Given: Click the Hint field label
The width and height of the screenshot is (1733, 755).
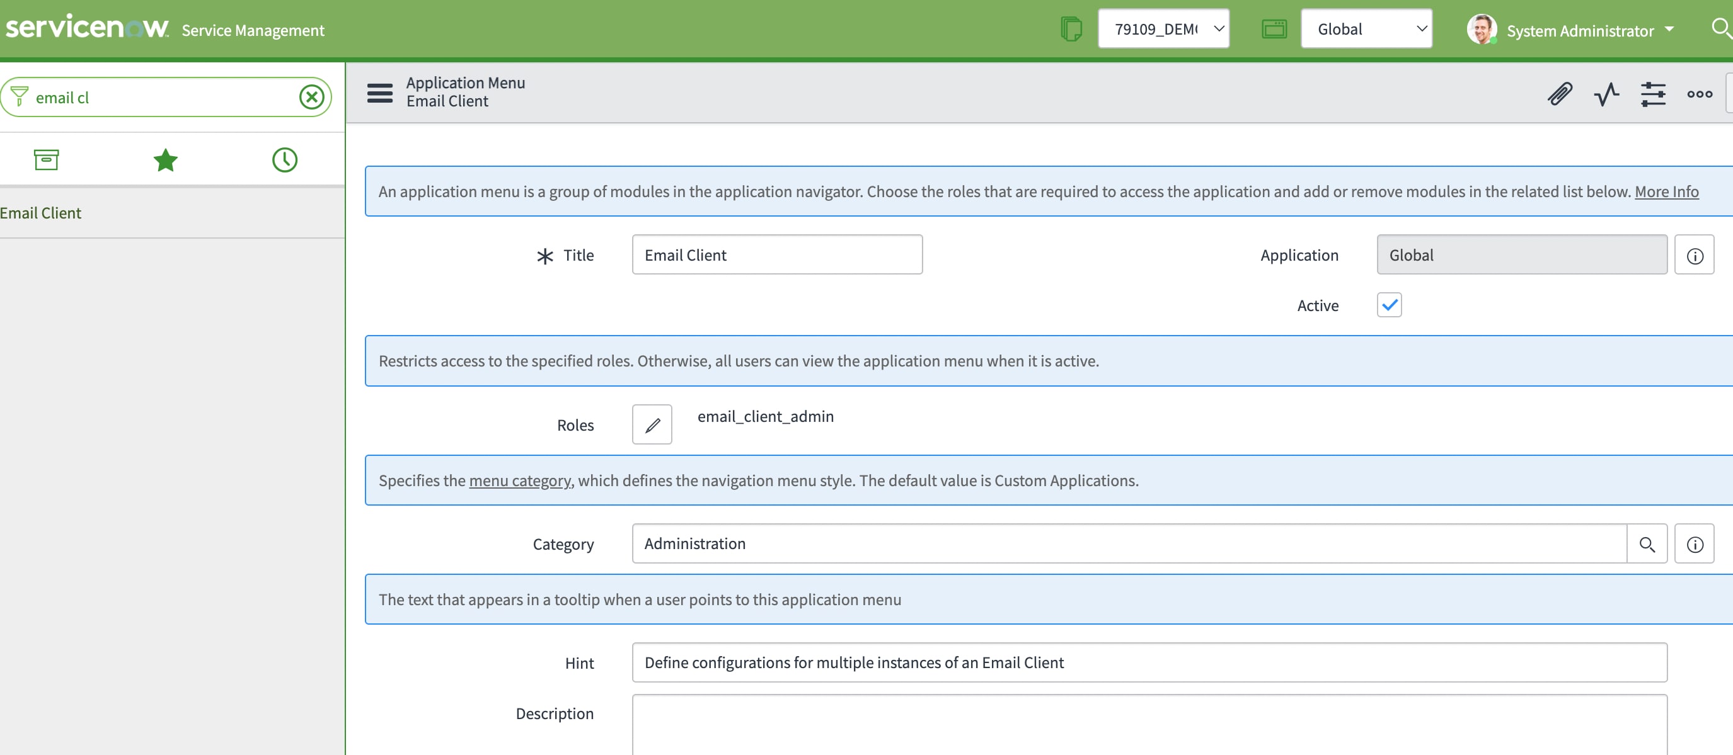Looking at the screenshot, I should 579,664.
